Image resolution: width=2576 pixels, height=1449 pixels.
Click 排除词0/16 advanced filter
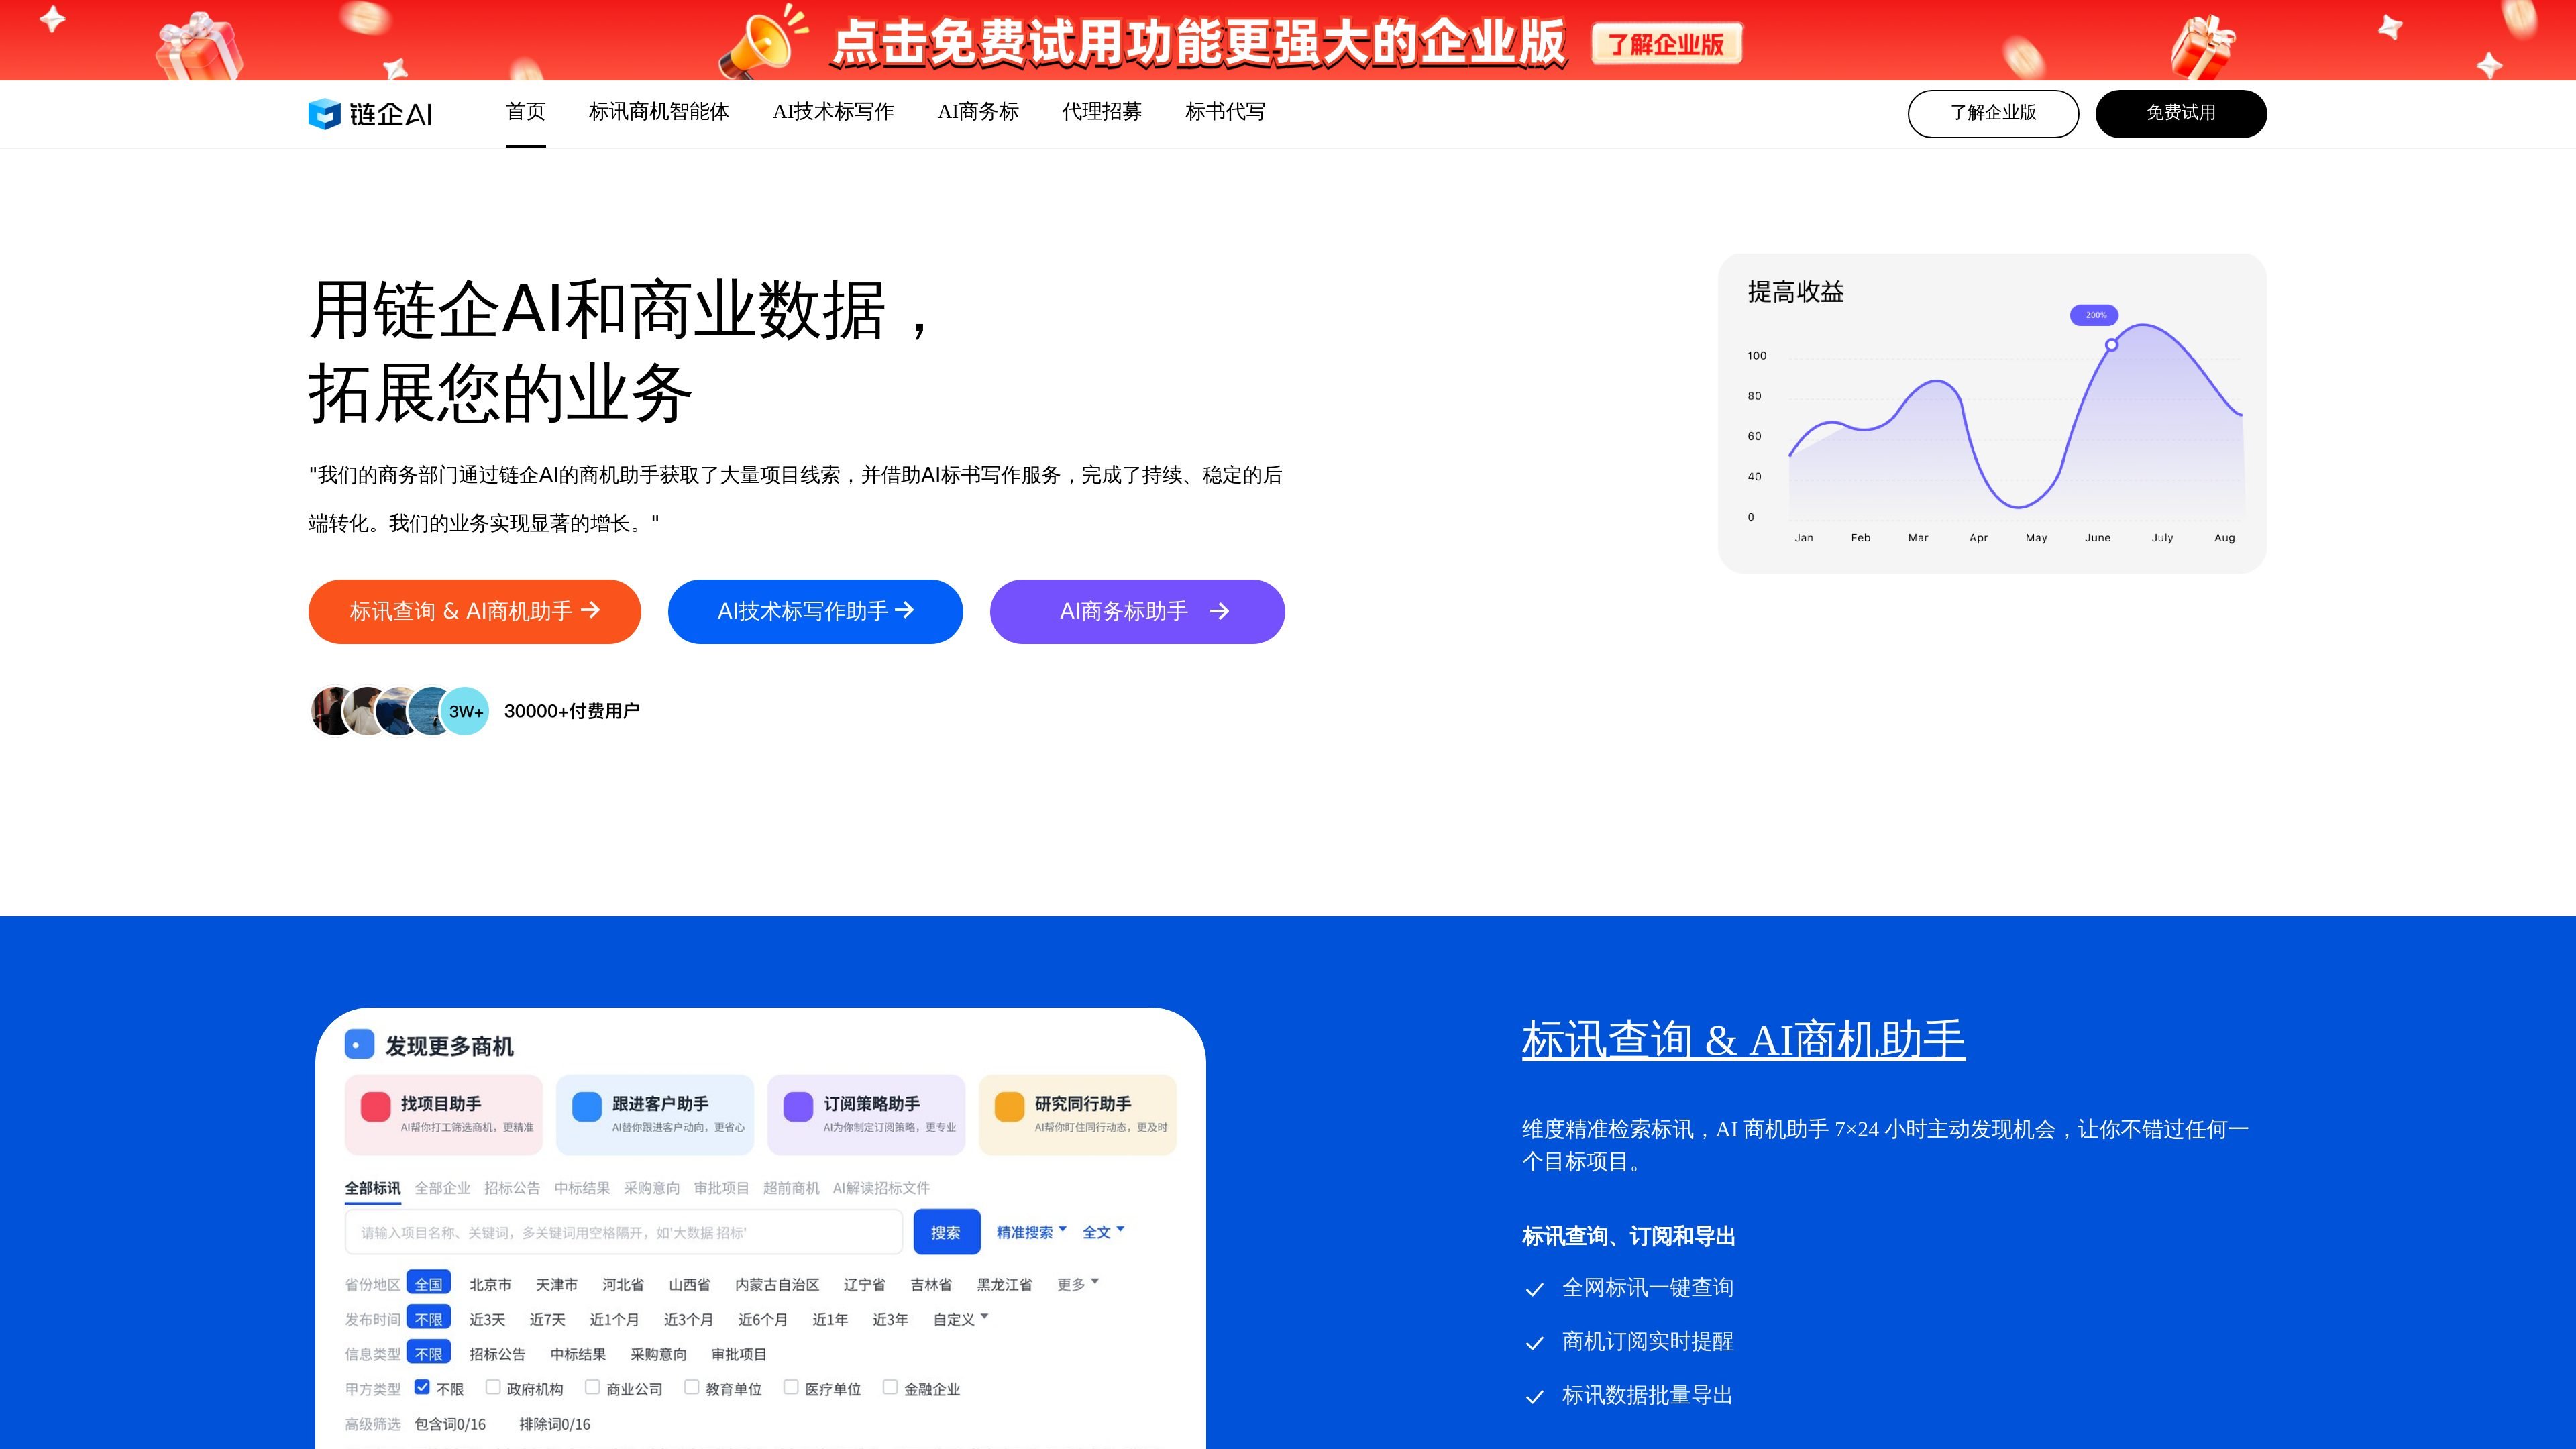tap(555, 1424)
